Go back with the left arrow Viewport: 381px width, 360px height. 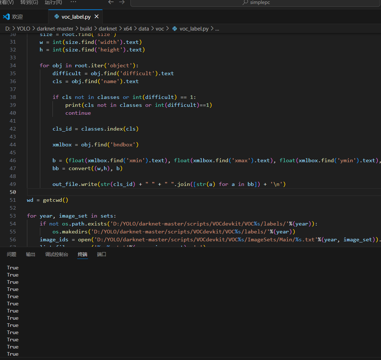pyautogui.click(x=111, y=2)
